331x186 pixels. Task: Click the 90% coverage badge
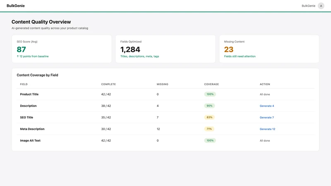coord(209,106)
